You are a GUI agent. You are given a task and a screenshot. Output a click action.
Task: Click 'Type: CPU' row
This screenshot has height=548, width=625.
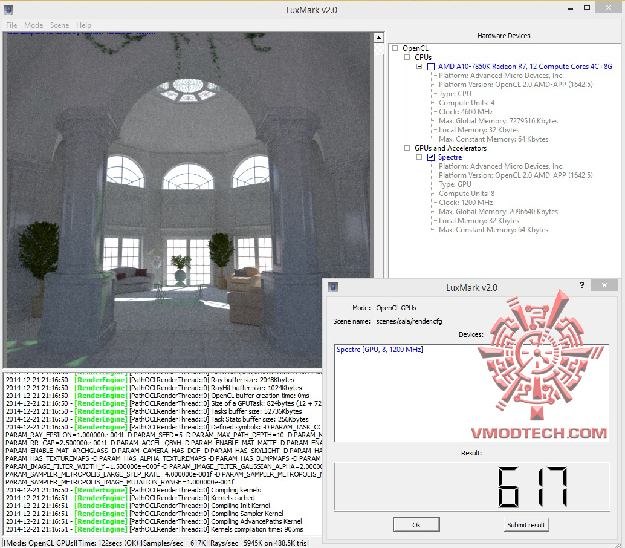coord(455,94)
